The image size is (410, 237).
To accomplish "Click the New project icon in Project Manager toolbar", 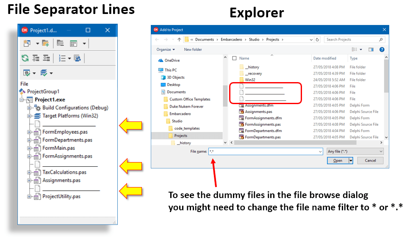I will [x=27, y=43].
